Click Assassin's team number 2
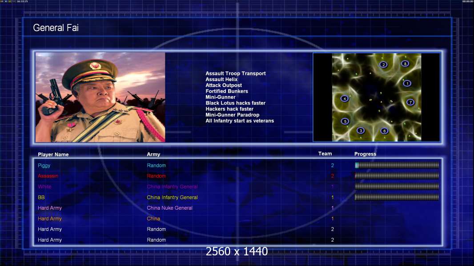This screenshot has width=474, height=266. 332,176
